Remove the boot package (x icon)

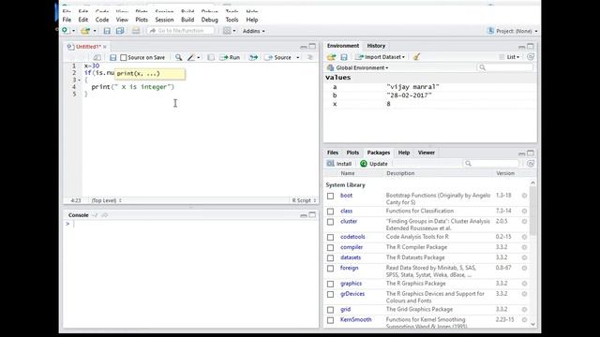click(x=525, y=196)
